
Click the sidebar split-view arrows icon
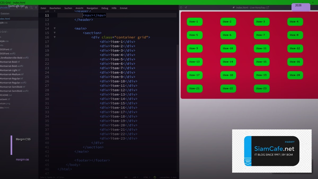tap(36, 7)
